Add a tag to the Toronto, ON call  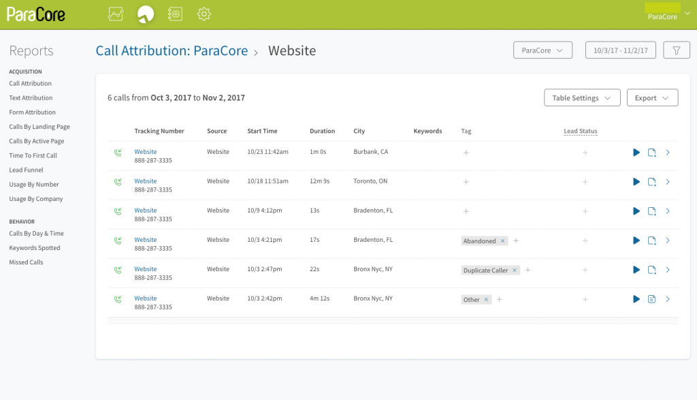tap(466, 182)
